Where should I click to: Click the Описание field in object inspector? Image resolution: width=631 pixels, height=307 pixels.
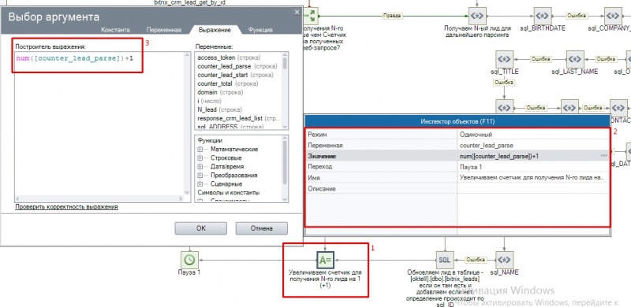tap(533, 188)
